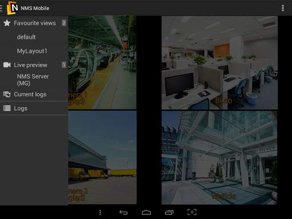Click the Current logs refresh icon

click(7, 94)
